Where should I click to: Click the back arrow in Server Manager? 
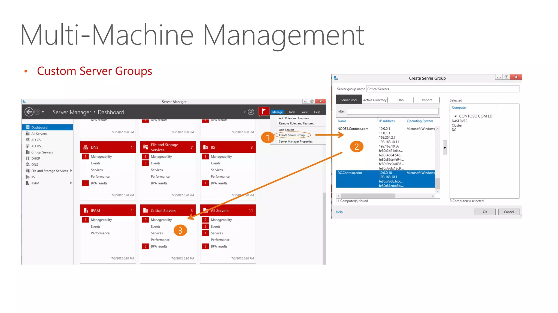29,112
